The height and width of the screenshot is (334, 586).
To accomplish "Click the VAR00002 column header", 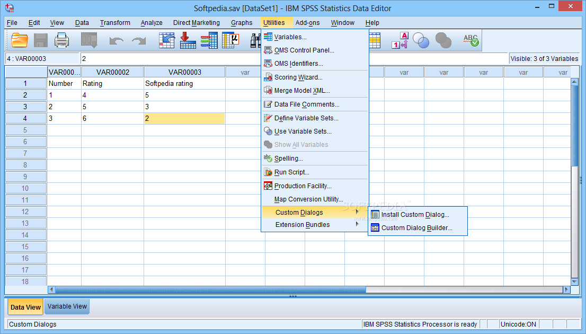I will pos(112,72).
